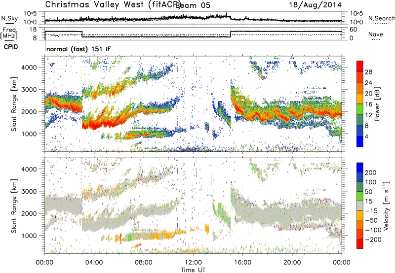This screenshot has width=395, height=273.
Task: Select the 'Beam 05' label in the header
Action: pos(193,5)
